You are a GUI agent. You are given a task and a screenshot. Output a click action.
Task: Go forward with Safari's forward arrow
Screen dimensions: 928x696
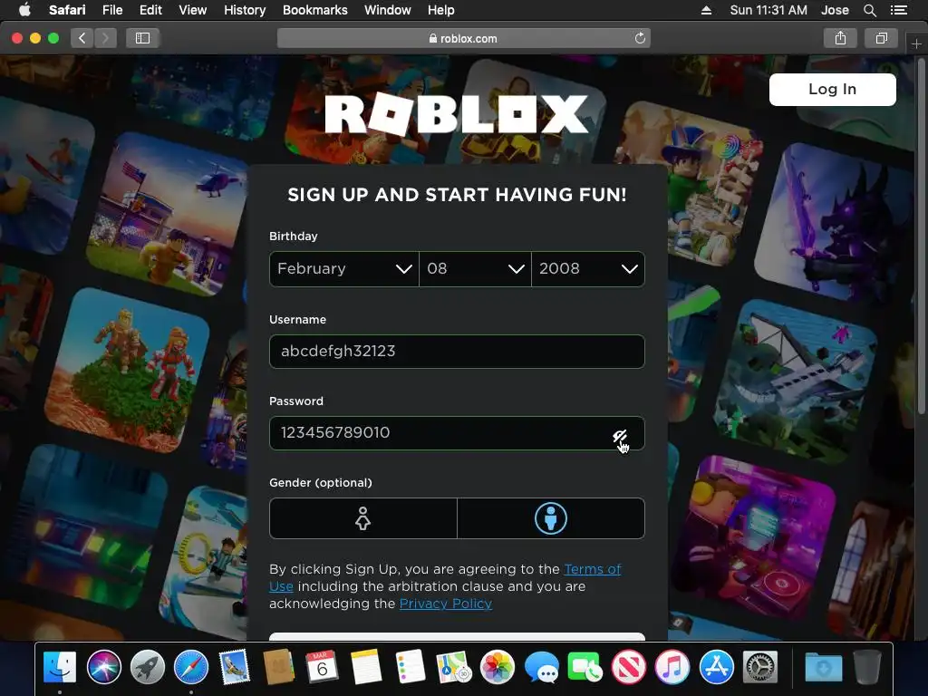point(105,38)
